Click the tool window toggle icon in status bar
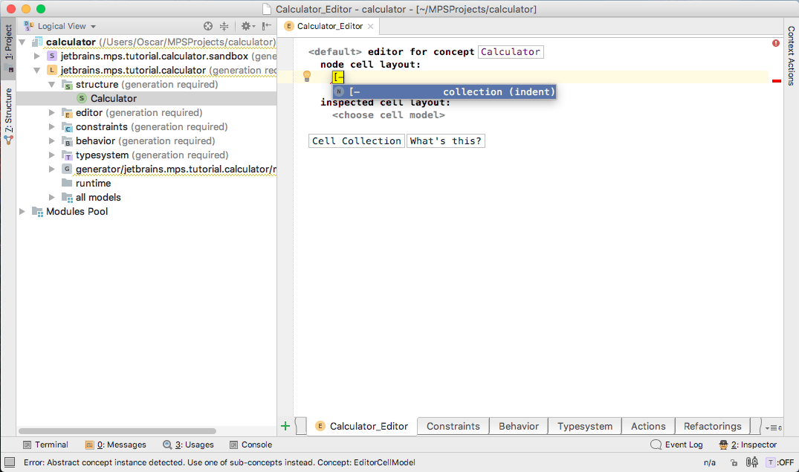 click(x=10, y=462)
